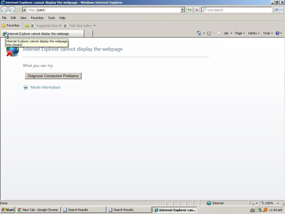Click Diagnose Connection Problems button
This screenshot has height=214, width=285.
53,76
